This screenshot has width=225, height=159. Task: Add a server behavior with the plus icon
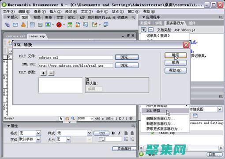click(x=143, y=30)
